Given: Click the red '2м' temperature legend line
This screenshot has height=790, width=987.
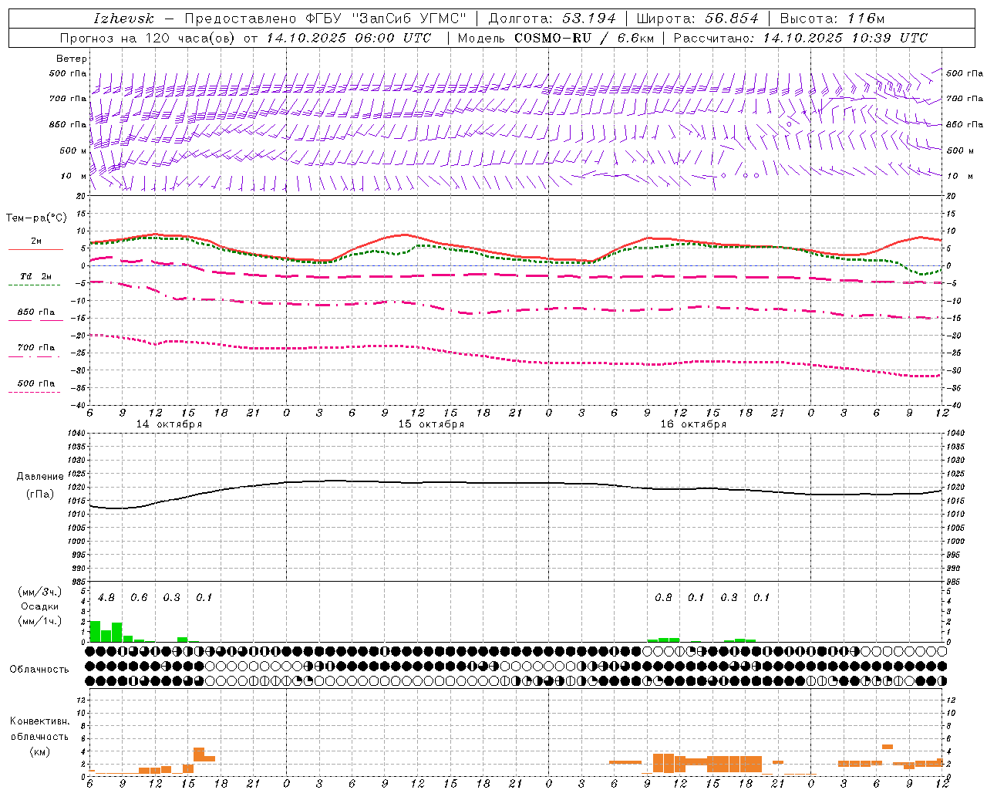Looking at the screenshot, I should pyautogui.click(x=35, y=249).
